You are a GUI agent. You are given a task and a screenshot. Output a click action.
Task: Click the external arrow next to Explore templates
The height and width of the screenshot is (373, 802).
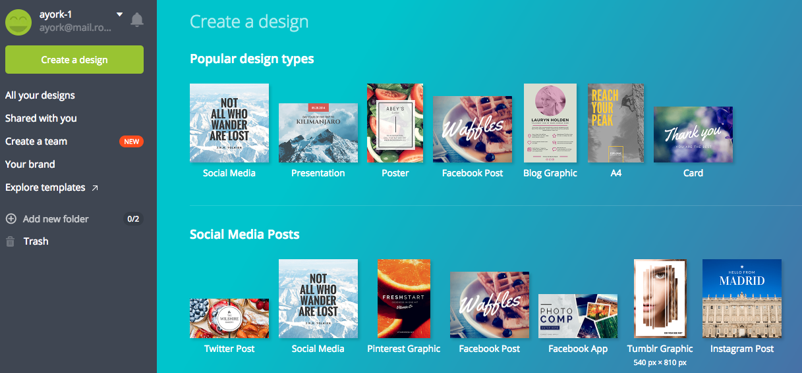coord(95,188)
